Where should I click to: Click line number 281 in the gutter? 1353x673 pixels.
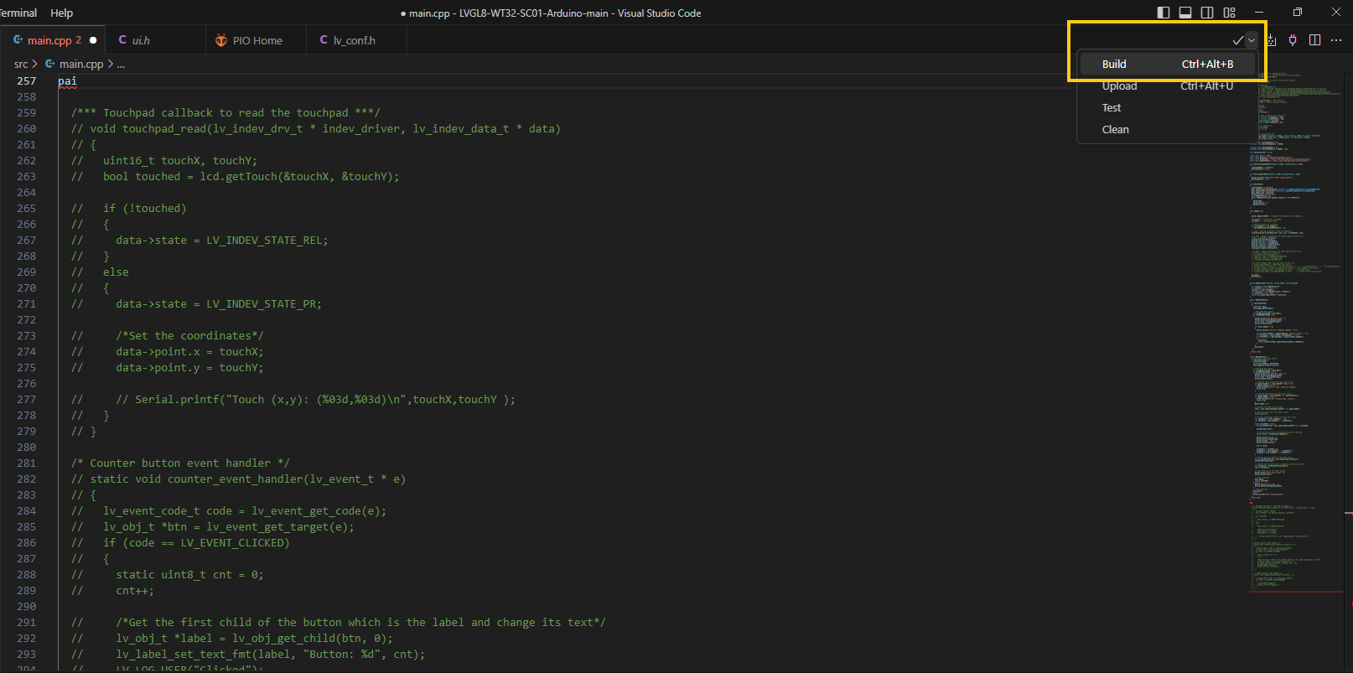27,463
